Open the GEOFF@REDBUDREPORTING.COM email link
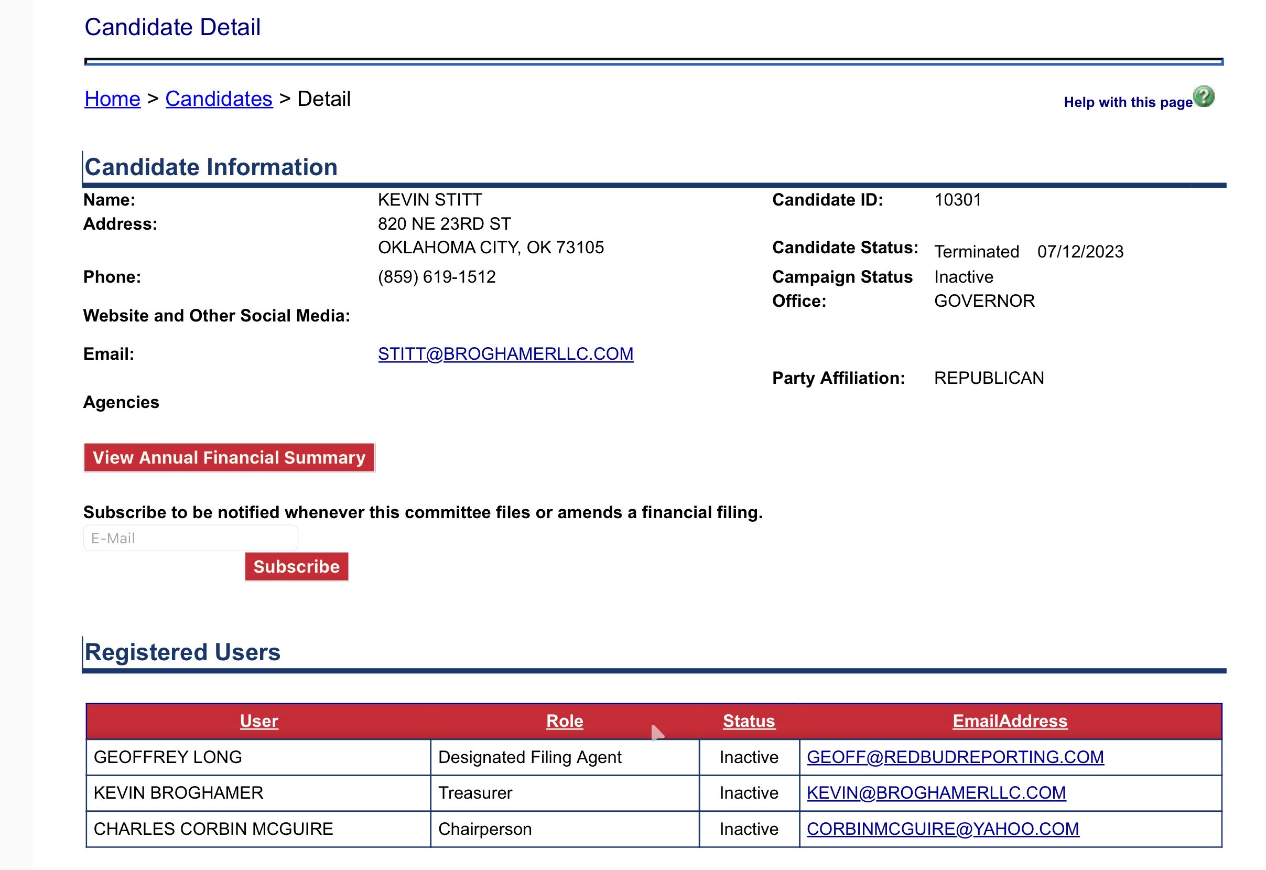The width and height of the screenshot is (1266, 870). tap(955, 757)
